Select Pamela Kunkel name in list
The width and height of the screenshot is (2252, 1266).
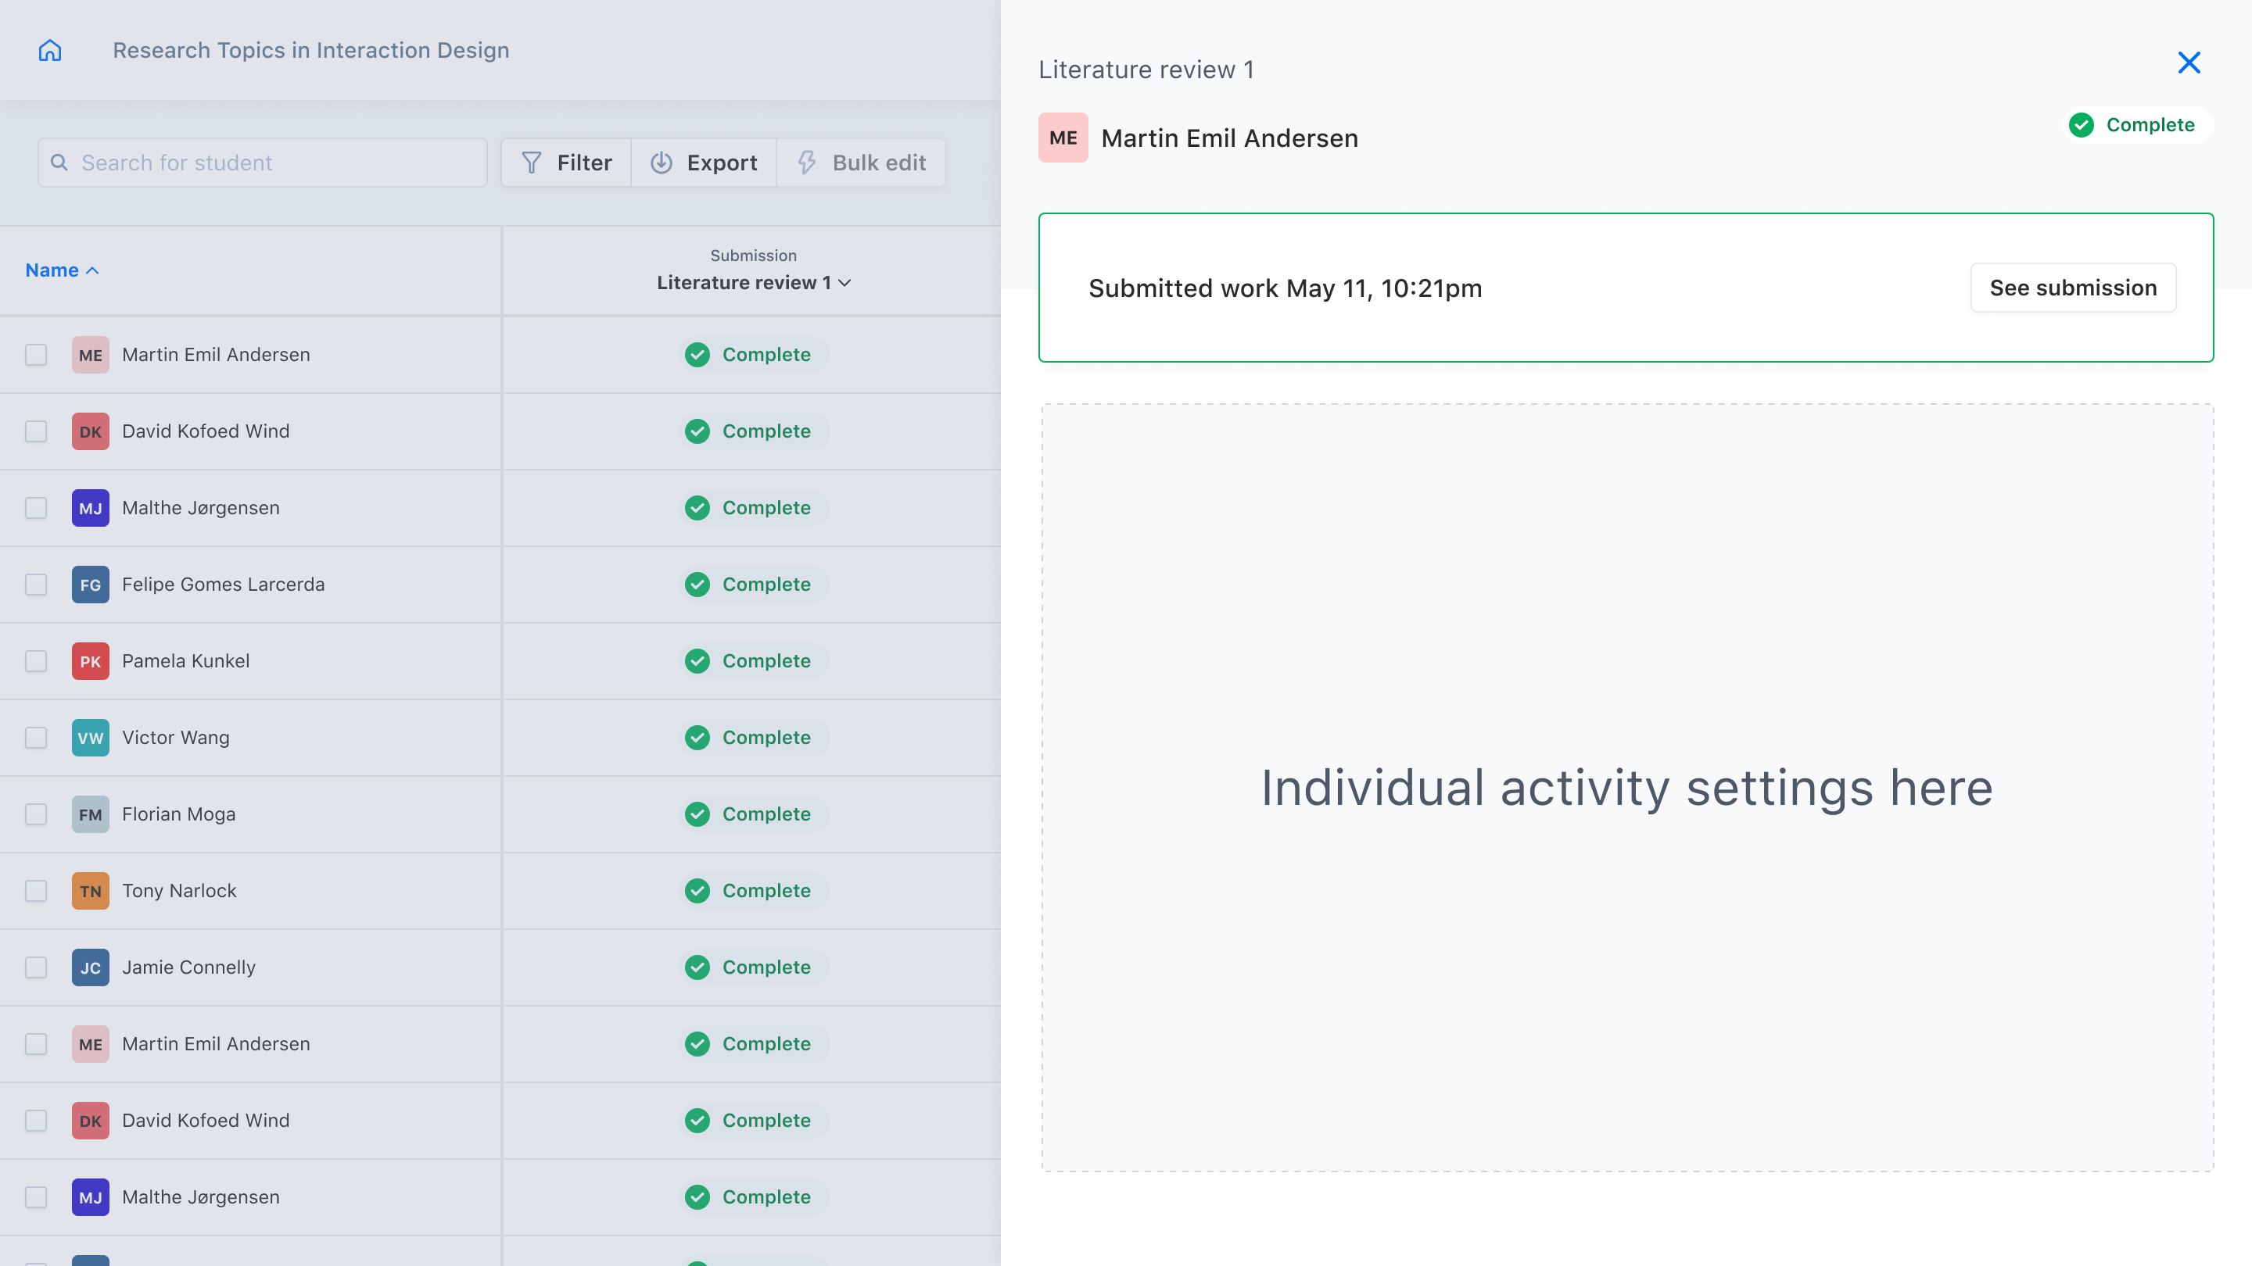click(x=186, y=661)
